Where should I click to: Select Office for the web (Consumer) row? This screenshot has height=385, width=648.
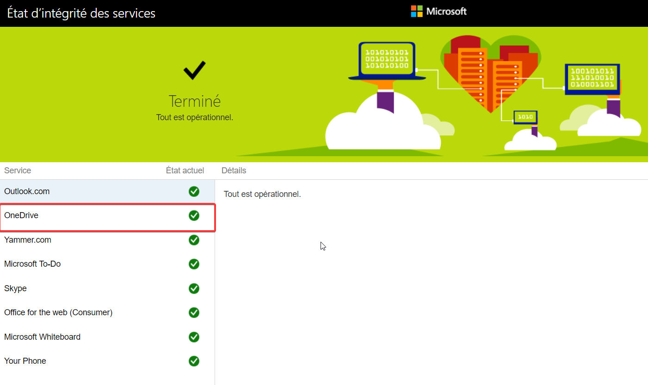tap(107, 312)
